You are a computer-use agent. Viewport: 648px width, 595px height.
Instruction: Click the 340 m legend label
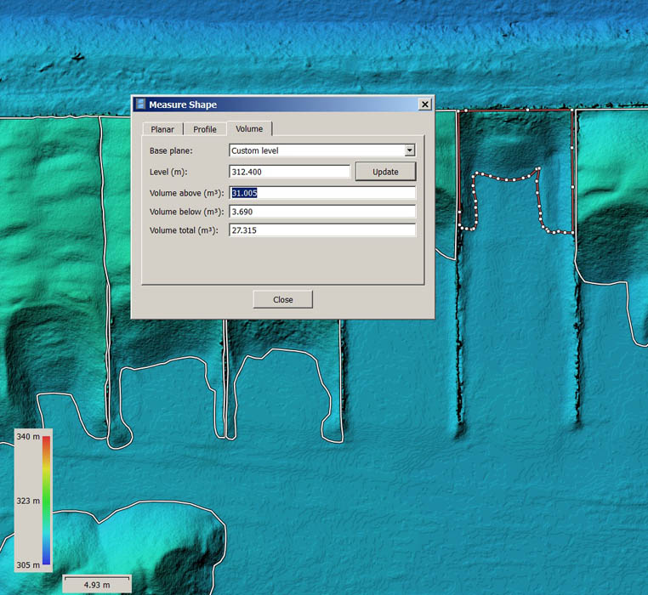coord(28,437)
